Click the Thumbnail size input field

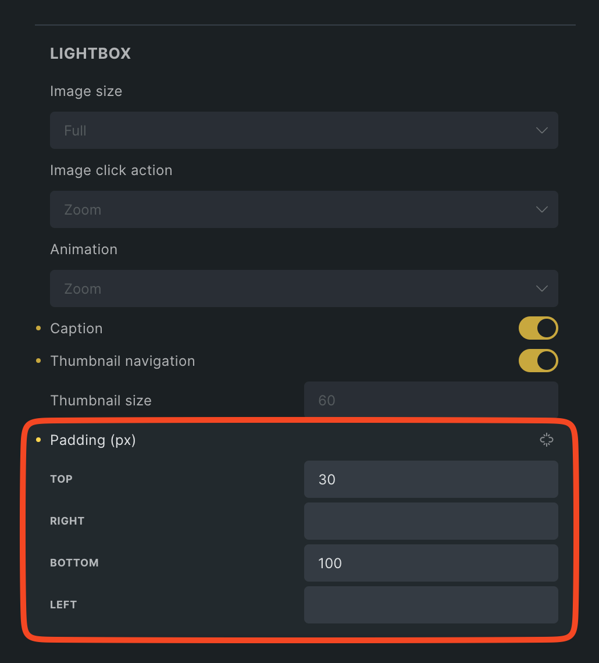point(431,400)
